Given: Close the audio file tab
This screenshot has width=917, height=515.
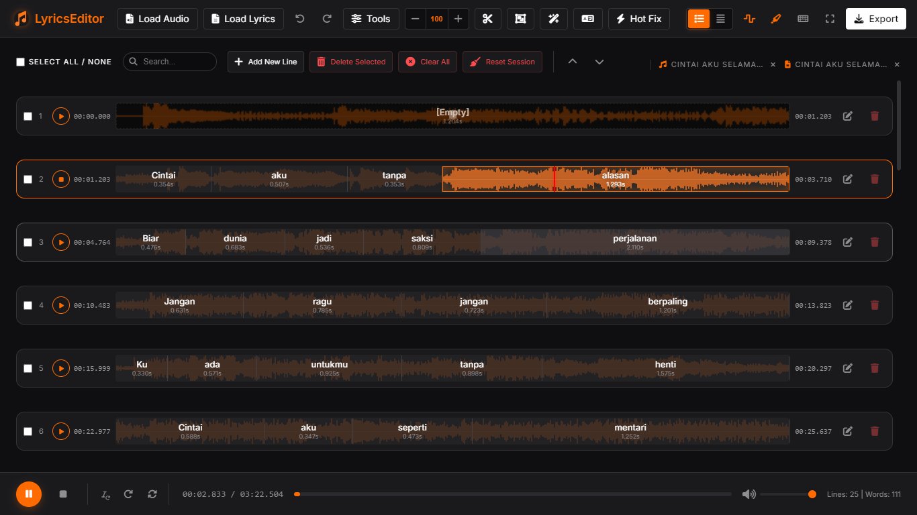Looking at the screenshot, I should (x=773, y=64).
